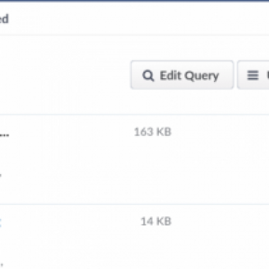Click the divider between the 163 KB and 14 KB rows

[134, 204]
